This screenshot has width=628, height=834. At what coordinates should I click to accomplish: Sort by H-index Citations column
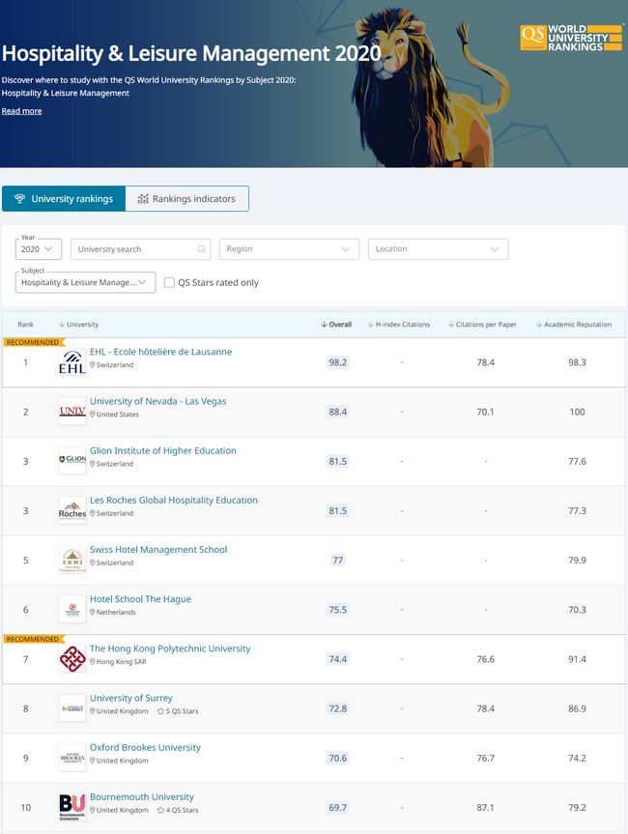(399, 325)
